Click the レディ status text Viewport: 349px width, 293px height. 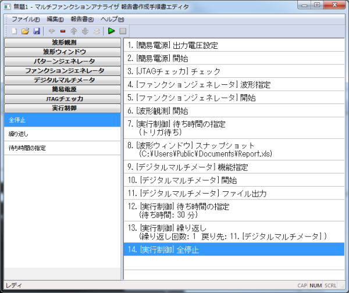tap(14, 285)
